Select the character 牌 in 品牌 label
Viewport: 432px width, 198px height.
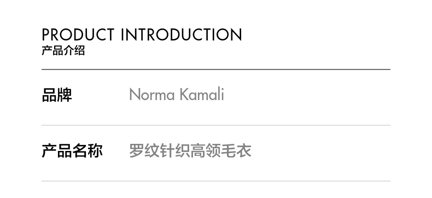pos(65,95)
